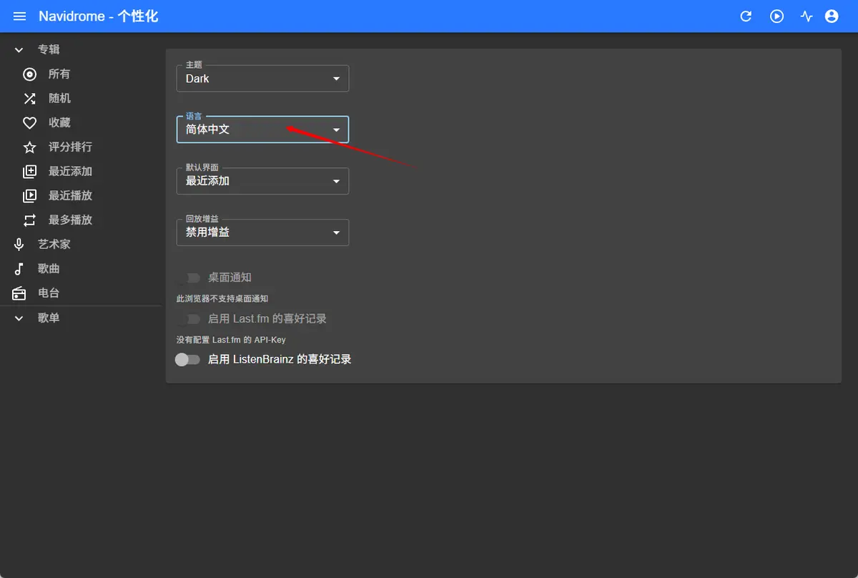The image size is (858, 578).
Task: Expand the 歌单 section chevron
Action: point(19,318)
